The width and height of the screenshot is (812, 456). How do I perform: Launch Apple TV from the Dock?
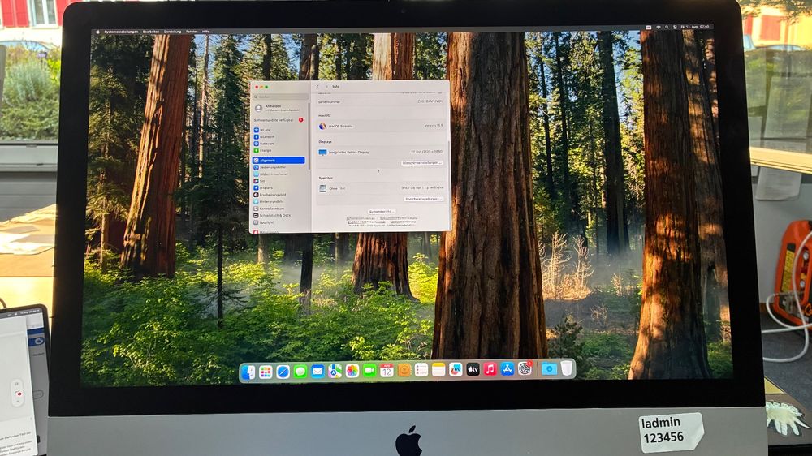coord(473,368)
